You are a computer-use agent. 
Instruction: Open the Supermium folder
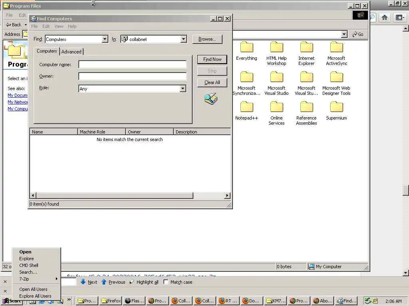click(x=336, y=111)
